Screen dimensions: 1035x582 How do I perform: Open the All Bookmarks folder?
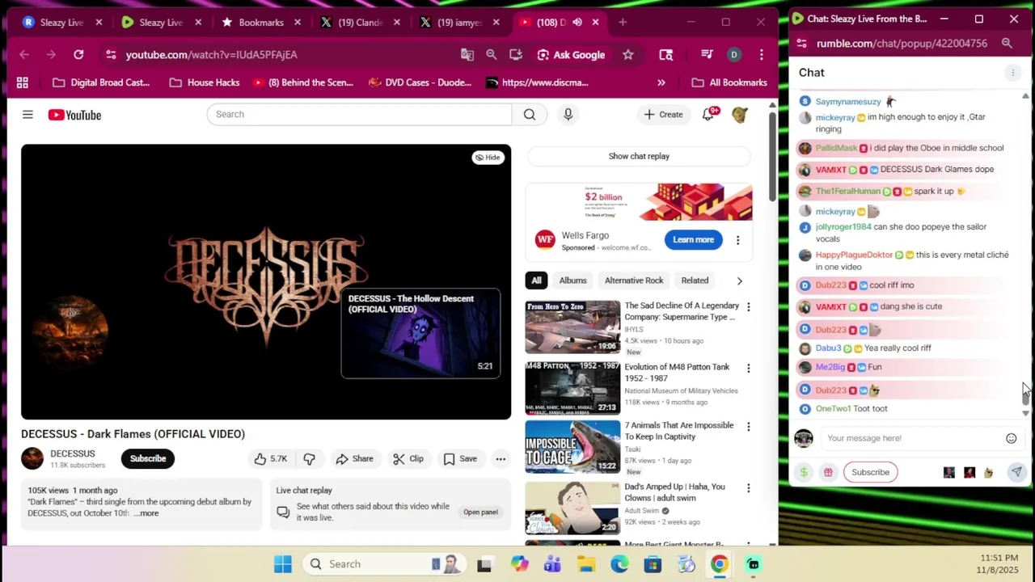[729, 82]
